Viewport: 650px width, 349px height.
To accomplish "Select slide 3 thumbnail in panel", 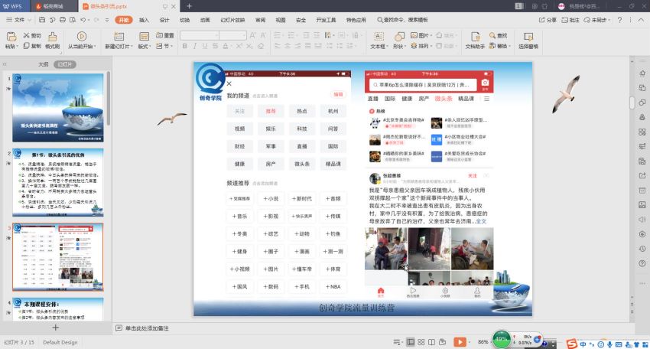I will click(x=58, y=257).
